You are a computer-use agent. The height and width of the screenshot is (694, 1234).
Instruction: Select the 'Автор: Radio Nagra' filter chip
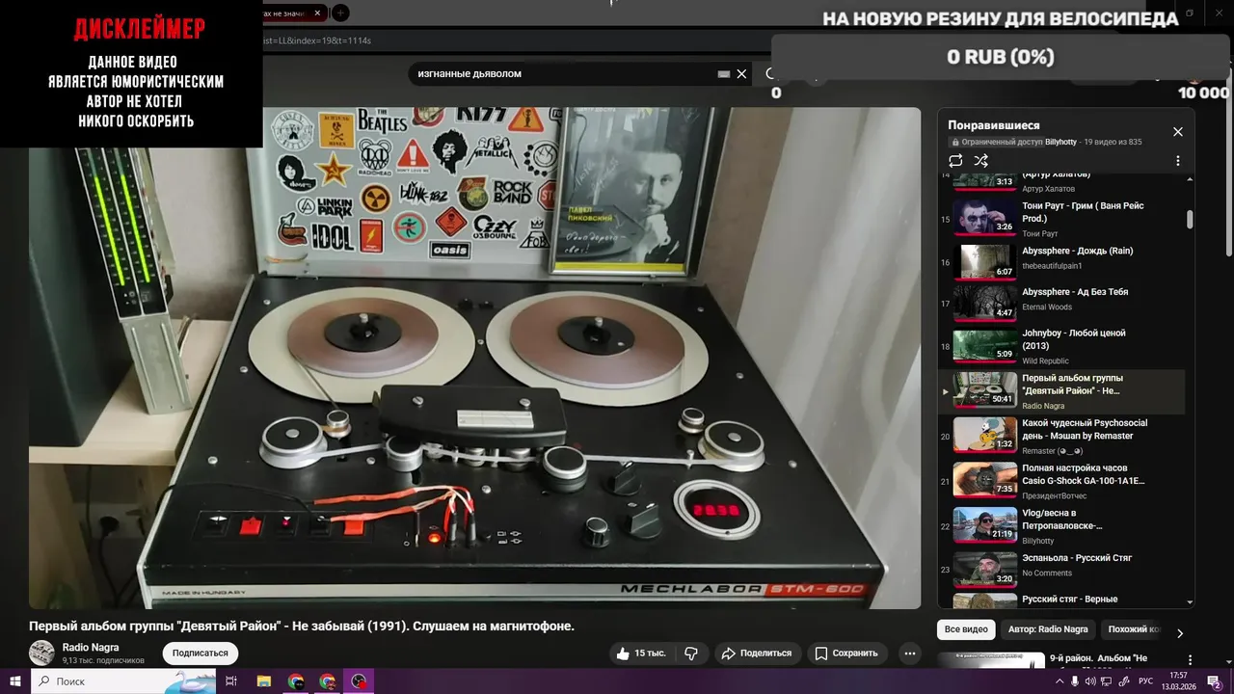point(1048,629)
